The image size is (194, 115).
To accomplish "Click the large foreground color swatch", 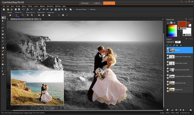I will coord(182,24).
